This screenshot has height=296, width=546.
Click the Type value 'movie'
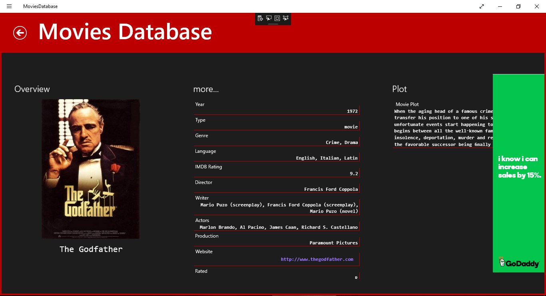tap(351, 127)
